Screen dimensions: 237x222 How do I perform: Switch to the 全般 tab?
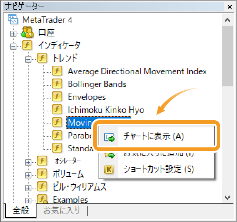(x=21, y=210)
